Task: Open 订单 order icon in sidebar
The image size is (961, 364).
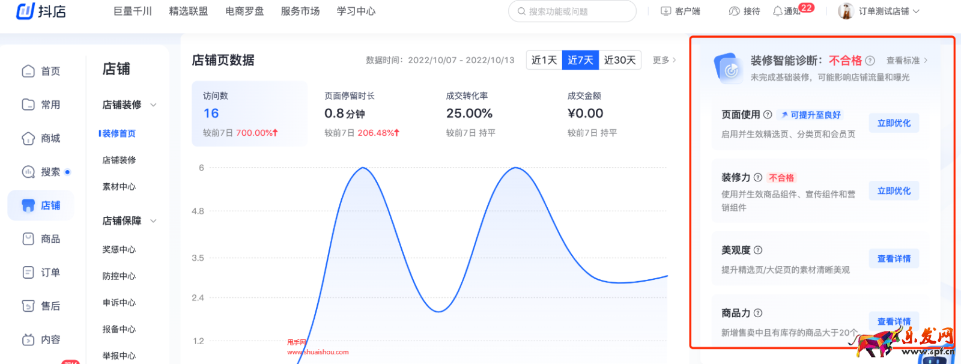Action: (x=28, y=273)
